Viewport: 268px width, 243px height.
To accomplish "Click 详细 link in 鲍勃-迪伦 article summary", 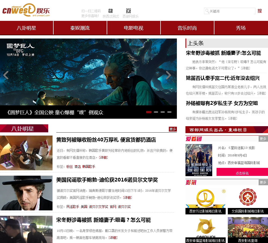I will click(x=128, y=198).
